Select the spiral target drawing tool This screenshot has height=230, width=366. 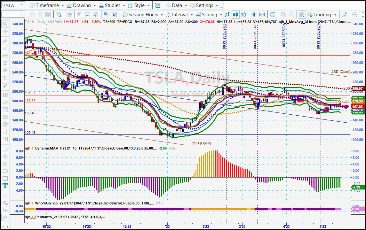point(5,125)
